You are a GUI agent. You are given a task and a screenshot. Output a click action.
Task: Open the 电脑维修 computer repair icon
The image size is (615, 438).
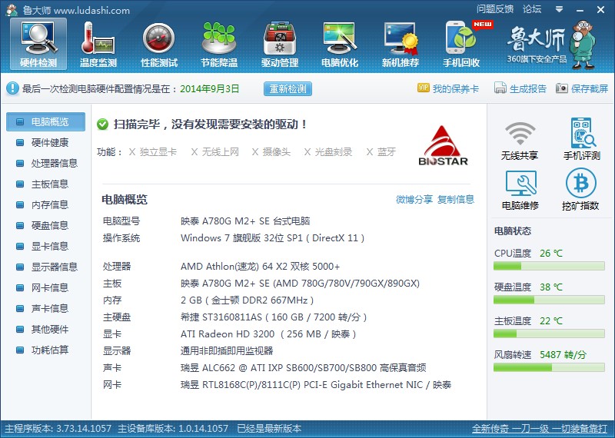pos(520,190)
